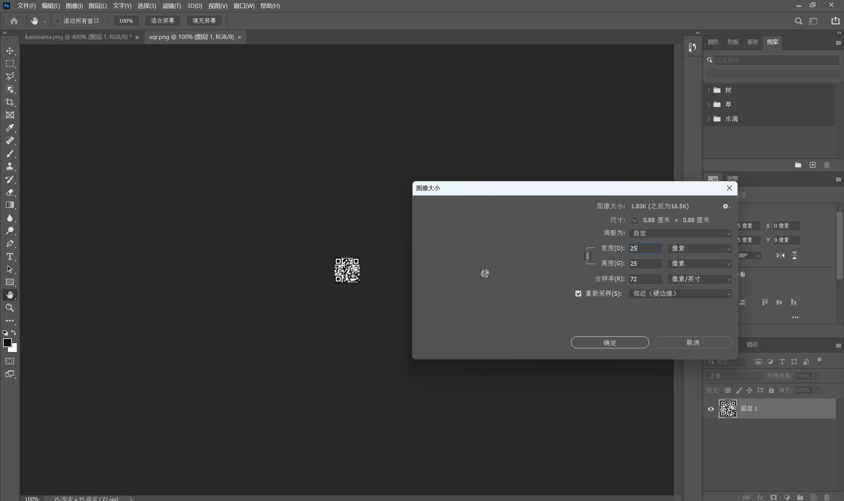Open the resample method dropdown
Screen dimensions: 844x501
[x=680, y=294]
